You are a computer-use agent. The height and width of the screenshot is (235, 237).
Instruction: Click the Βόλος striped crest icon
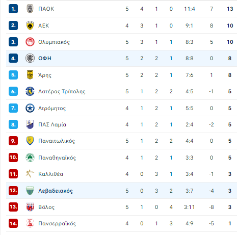tap(30, 207)
